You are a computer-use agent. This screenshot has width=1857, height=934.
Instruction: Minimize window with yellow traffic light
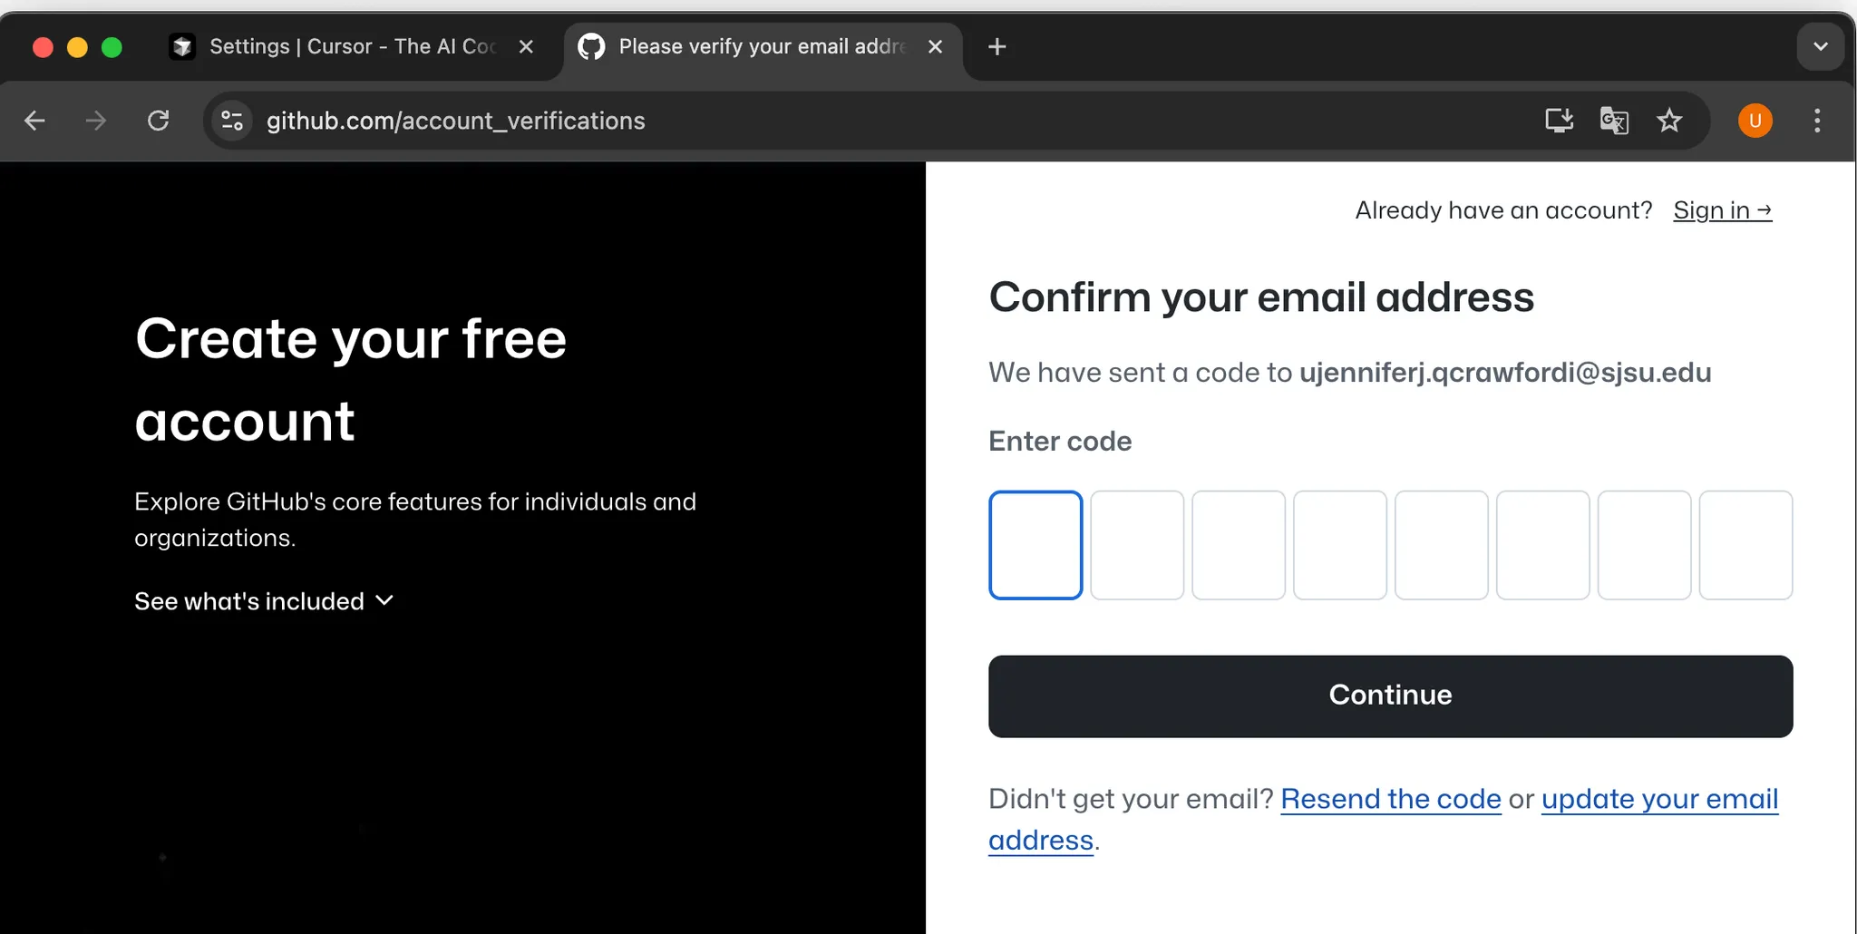tap(77, 47)
